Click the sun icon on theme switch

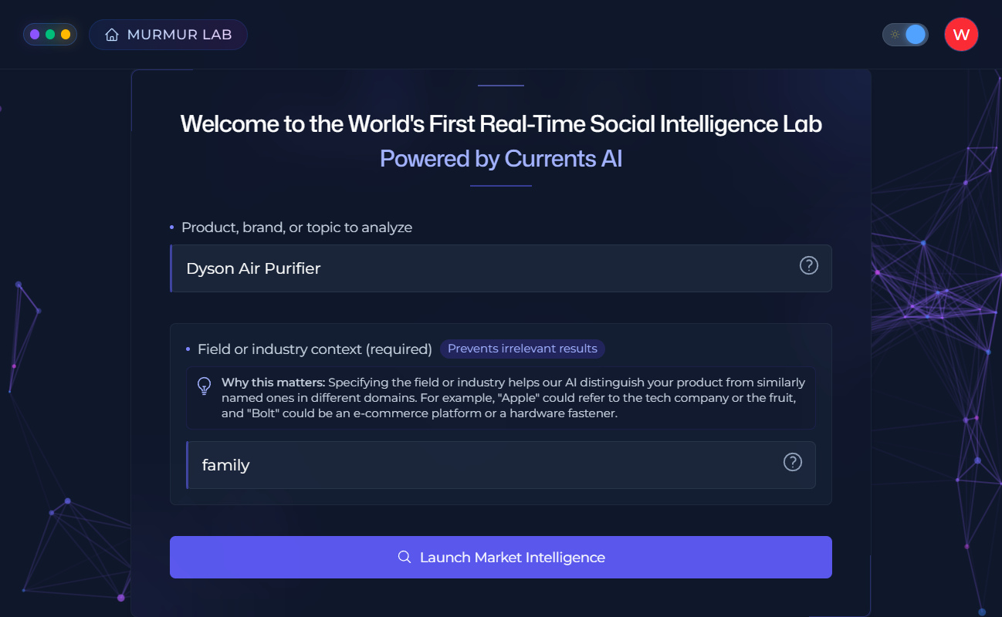(x=895, y=35)
